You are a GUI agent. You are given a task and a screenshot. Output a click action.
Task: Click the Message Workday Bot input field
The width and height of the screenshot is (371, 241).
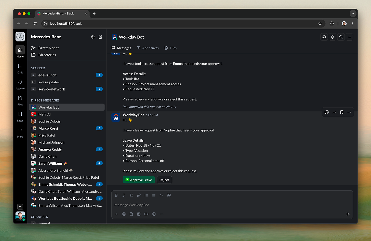click(x=178, y=205)
